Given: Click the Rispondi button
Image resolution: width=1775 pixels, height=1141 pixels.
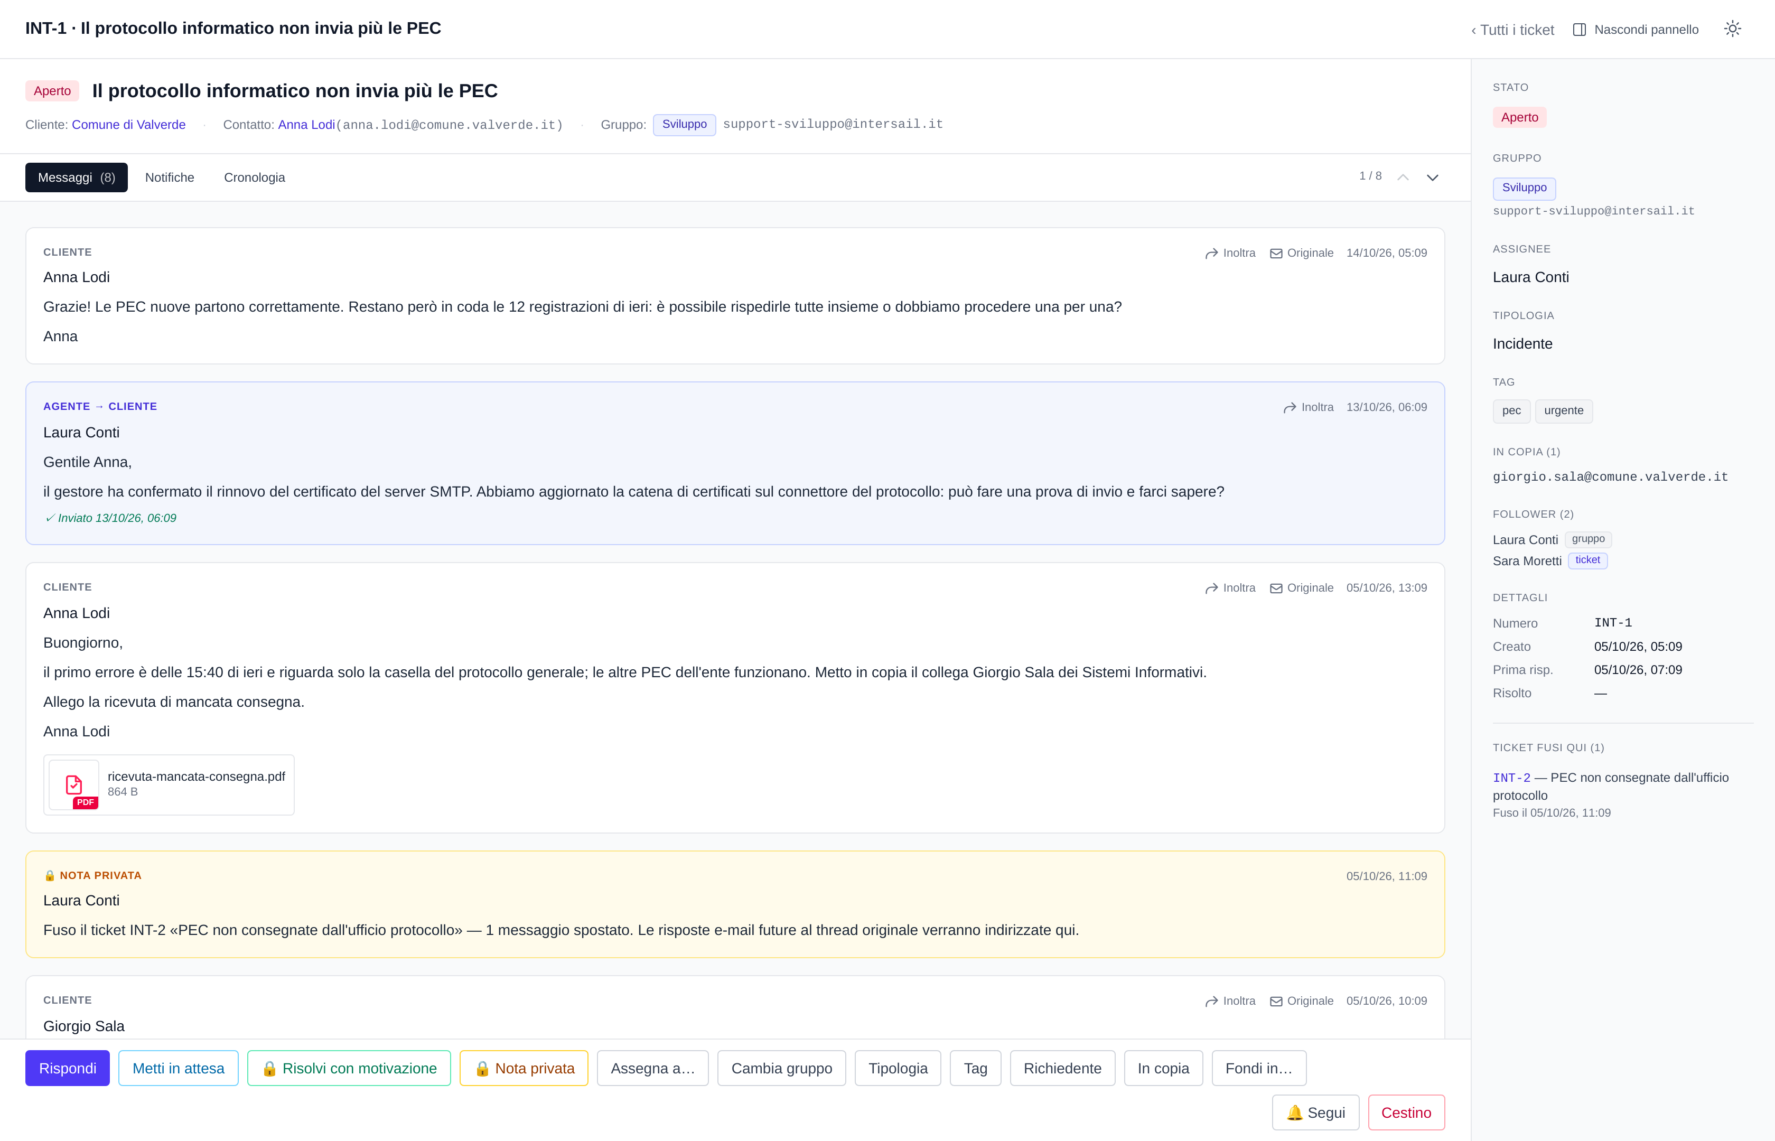Looking at the screenshot, I should click(x=68, y=1068).
